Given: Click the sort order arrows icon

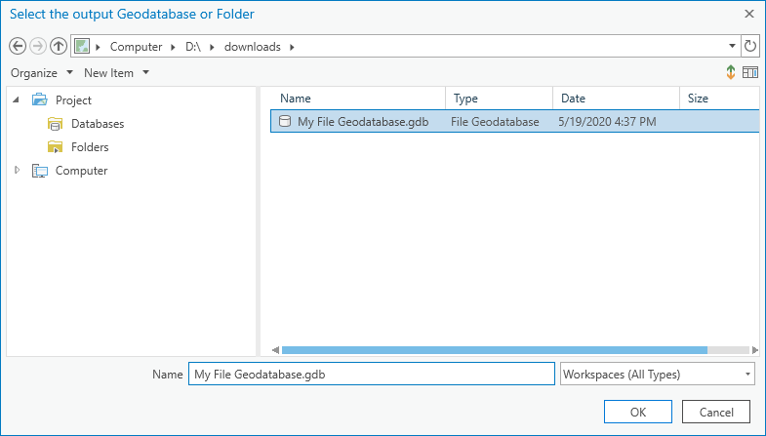Looking at the screenshot, I should coord(730,73).
